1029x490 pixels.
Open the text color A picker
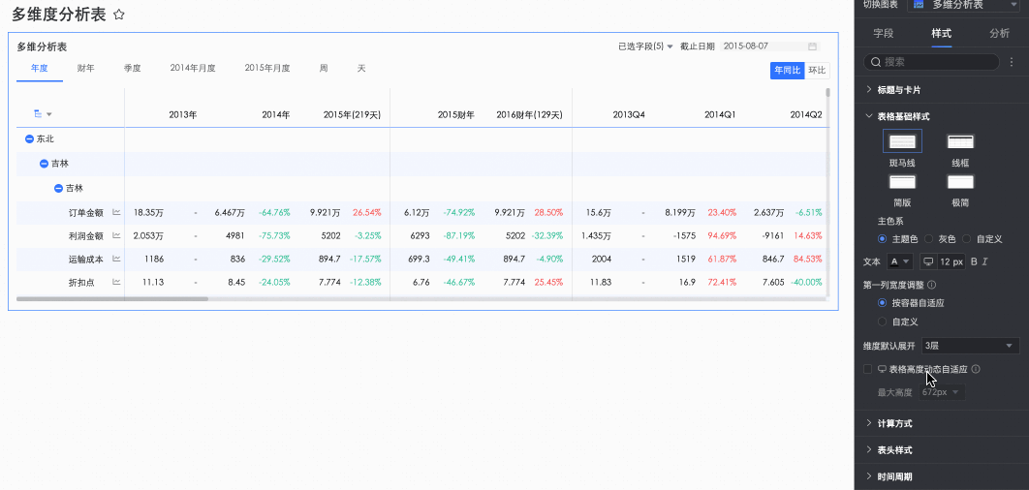899,261
